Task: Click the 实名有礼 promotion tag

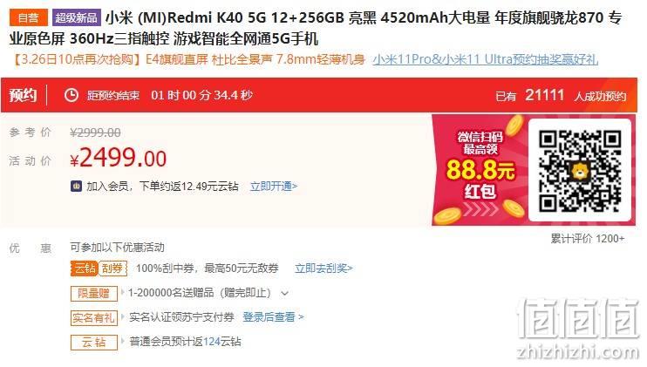Action: (x=93, y=317)
